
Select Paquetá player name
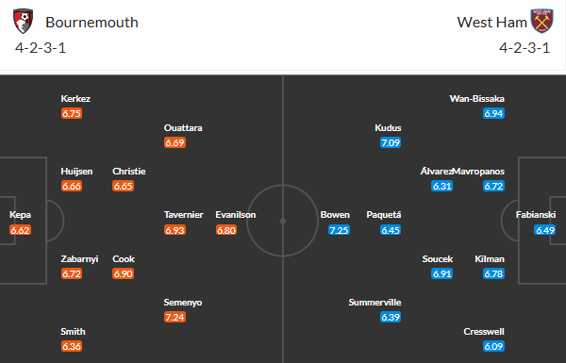(384, 215)
